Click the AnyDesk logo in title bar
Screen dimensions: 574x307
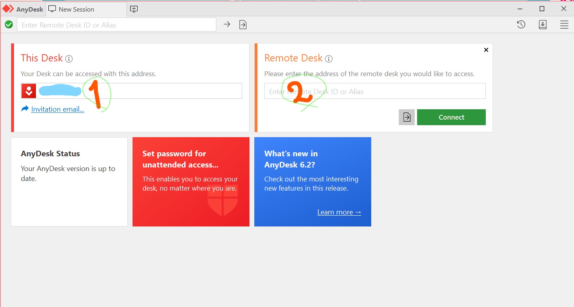point(8,9)
